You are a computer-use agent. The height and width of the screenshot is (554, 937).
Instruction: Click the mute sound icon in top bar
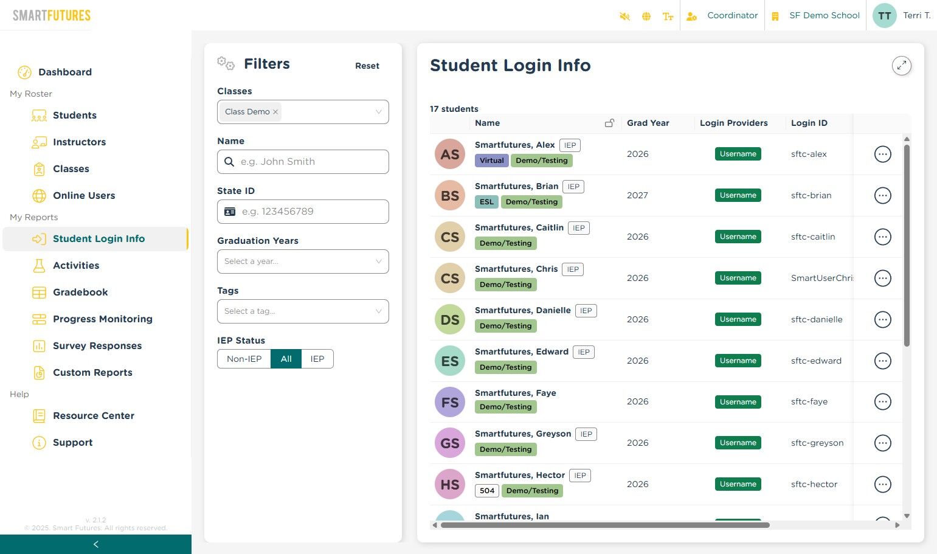[x=624, y=16]
